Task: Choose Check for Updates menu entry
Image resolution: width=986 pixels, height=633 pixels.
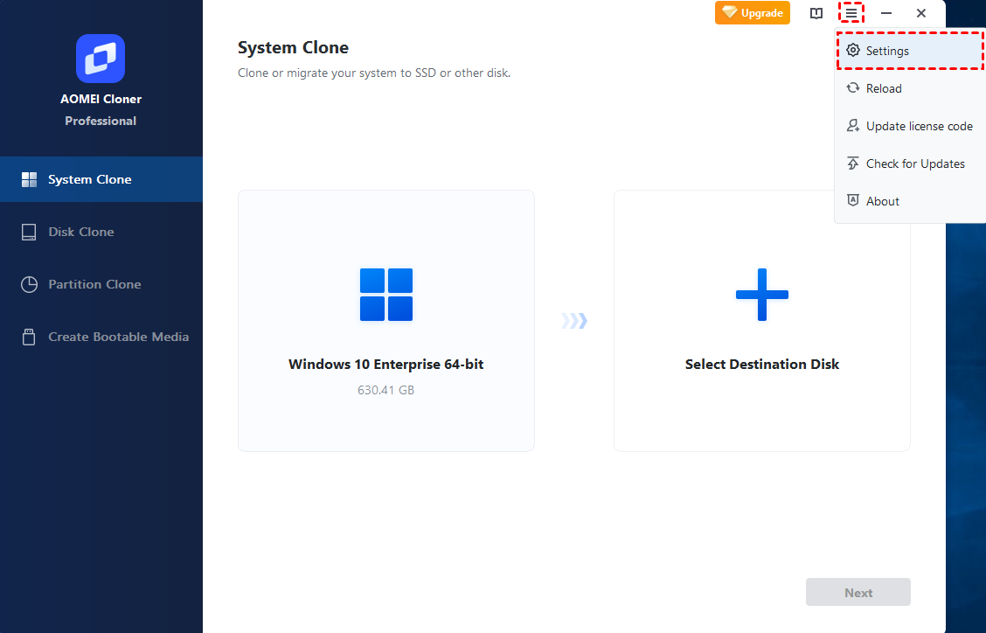Action: [x=910, y=163]
